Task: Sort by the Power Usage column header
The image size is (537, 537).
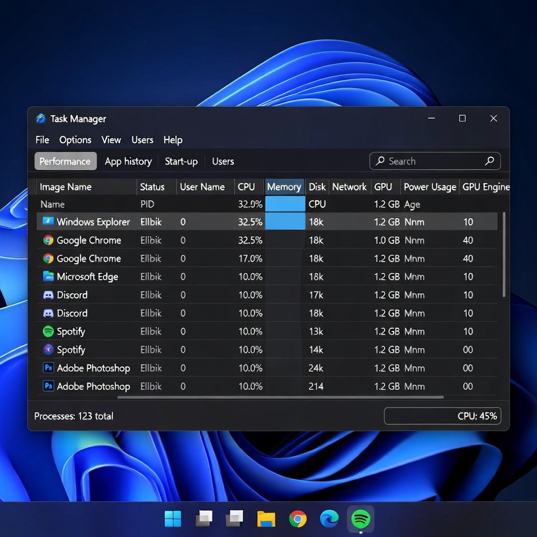Action: click(430, 187)
